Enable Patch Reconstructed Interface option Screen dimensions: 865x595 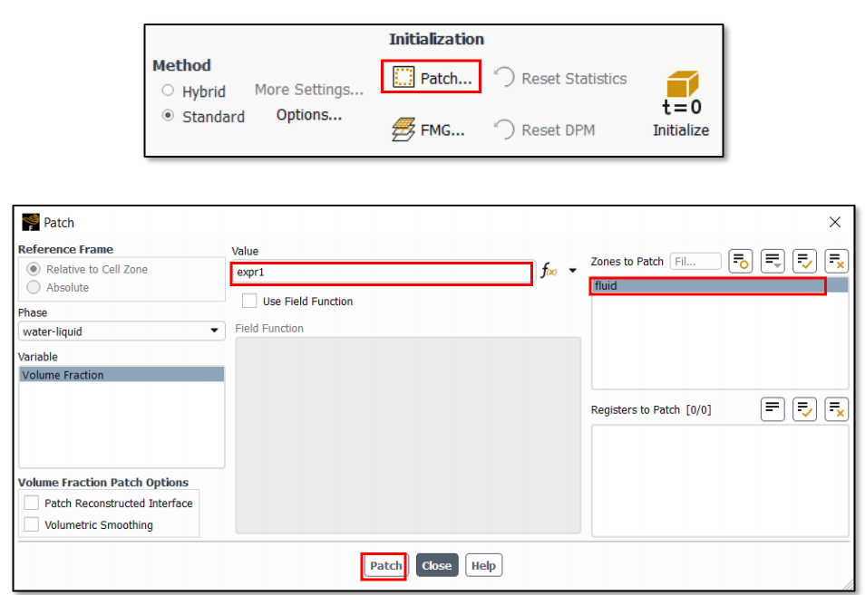(32, 503)
